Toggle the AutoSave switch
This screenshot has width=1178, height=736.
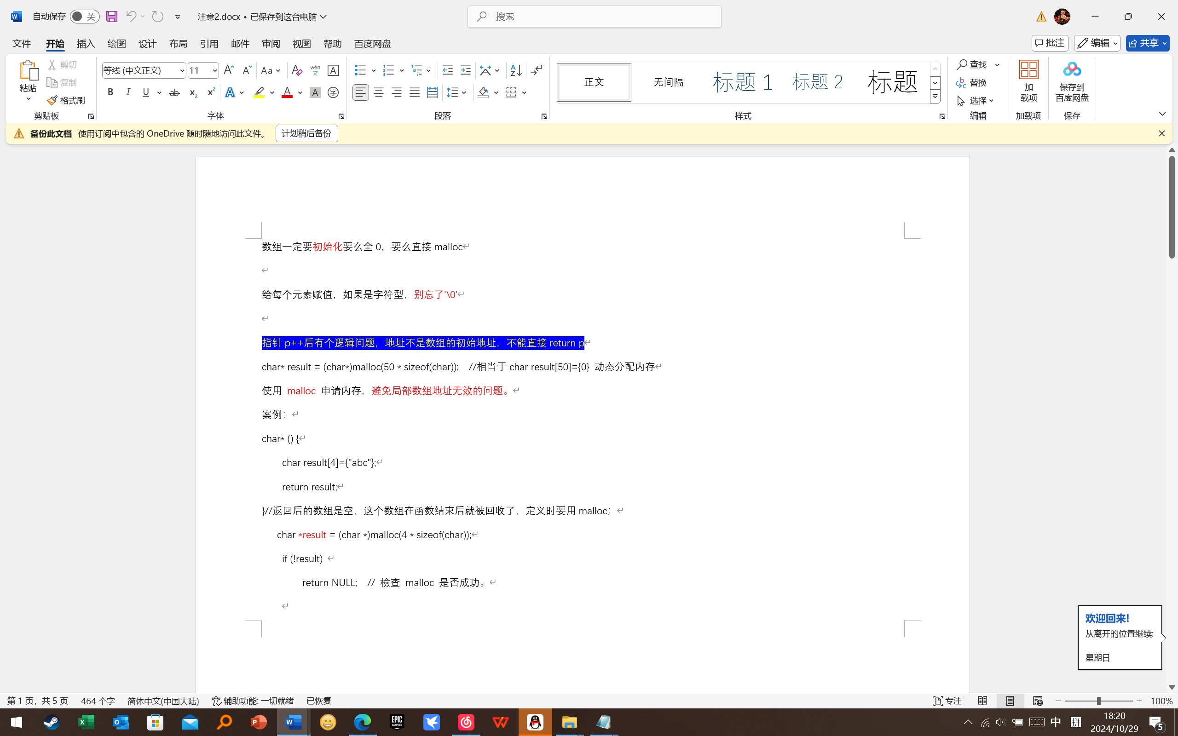coord(84,17)
